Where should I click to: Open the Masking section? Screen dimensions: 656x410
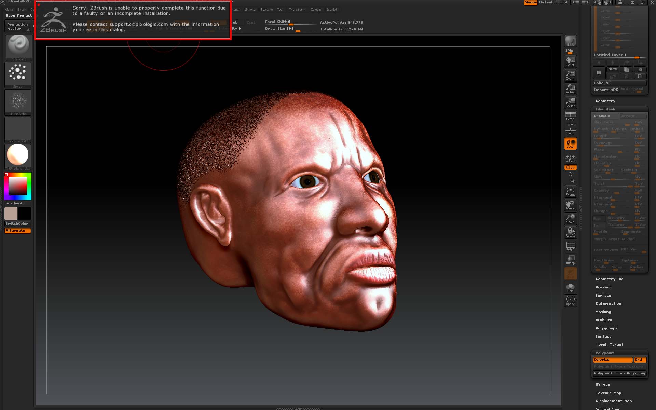click(x=603, y=312)
